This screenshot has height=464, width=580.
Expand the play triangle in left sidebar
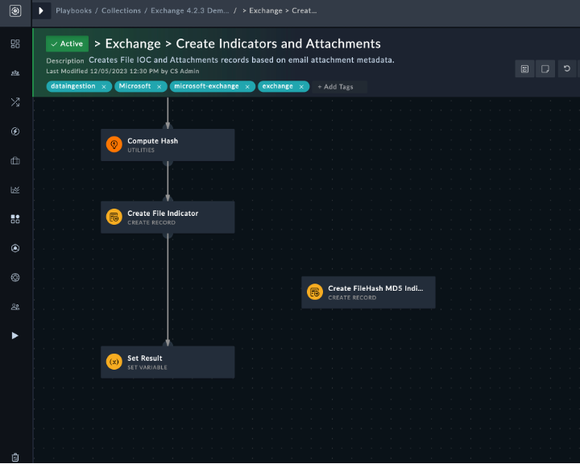coord(15,335)
